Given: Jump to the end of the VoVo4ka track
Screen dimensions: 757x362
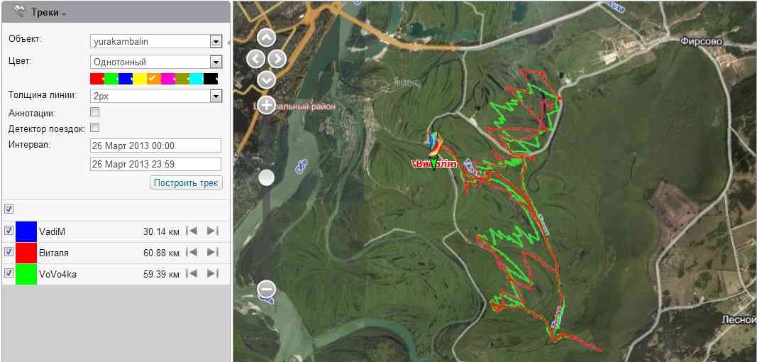Looking at the screenshot, I should click(211, 274).
